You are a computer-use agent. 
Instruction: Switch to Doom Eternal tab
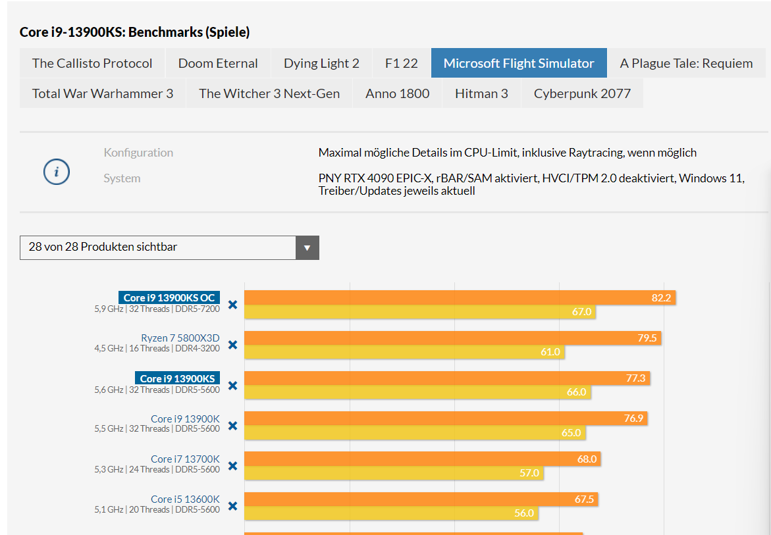pyautogui.click(x=218, y=63)
